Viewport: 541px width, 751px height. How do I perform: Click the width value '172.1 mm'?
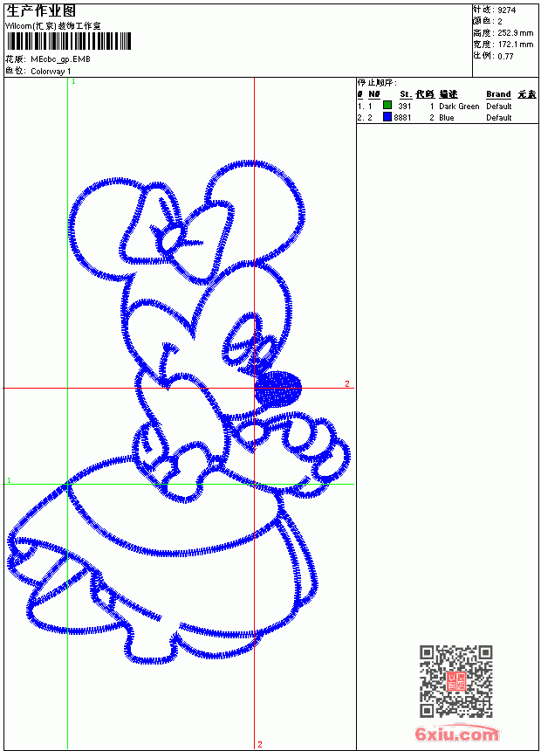pos(515,45)
